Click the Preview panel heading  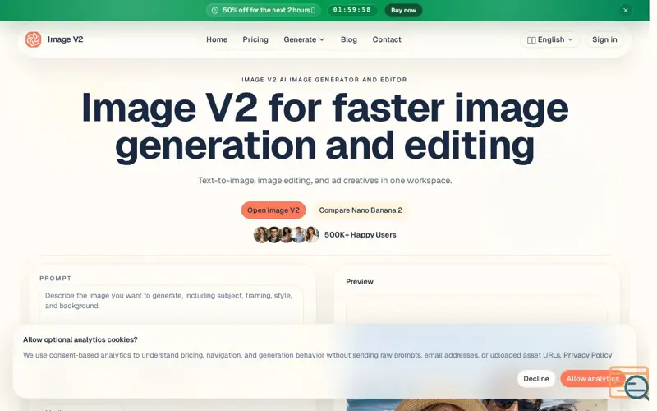tap(360, 282)
